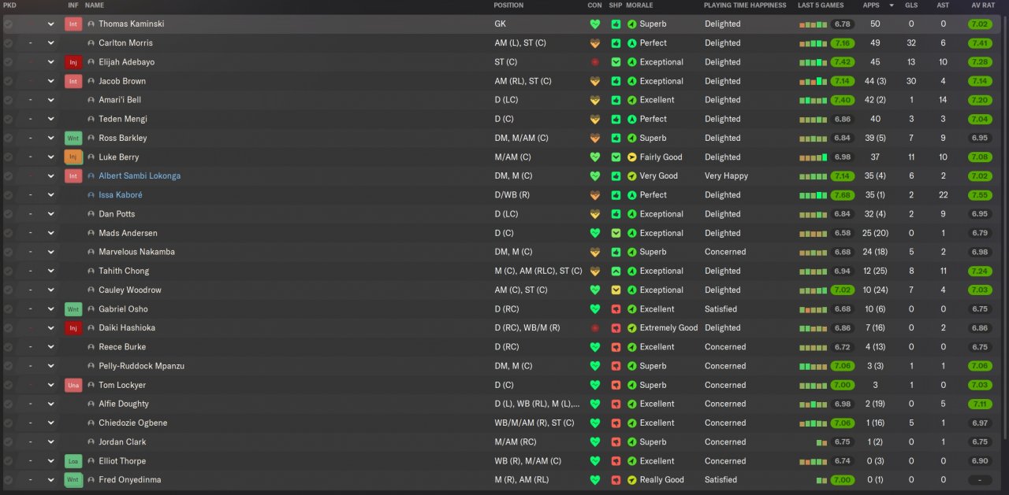The image size is (1009, 495).
Task: Click the green Wnt badge next to Ross Barkley
Action: [73, 139]
